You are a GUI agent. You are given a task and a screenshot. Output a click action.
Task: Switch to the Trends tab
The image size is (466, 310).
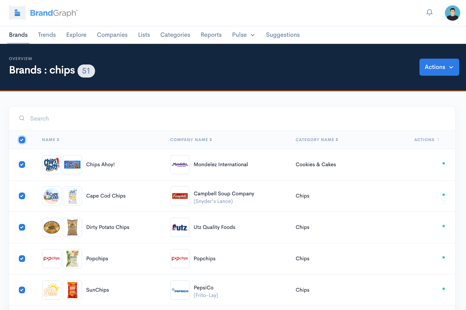click(47, 35)
